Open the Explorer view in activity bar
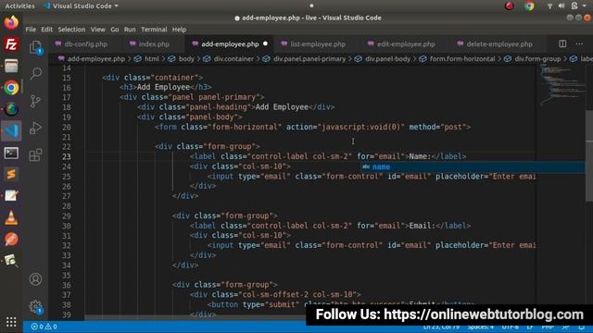 pyautogui.click(x=35, y=47)
